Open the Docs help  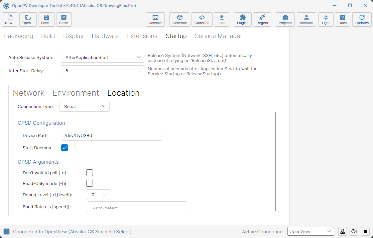click(x=343, y=19)
